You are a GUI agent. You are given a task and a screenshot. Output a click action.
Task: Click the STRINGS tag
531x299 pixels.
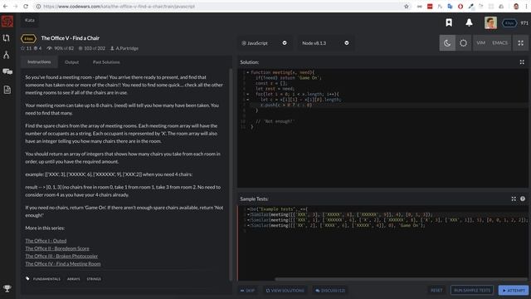click(x=94, y=279)
